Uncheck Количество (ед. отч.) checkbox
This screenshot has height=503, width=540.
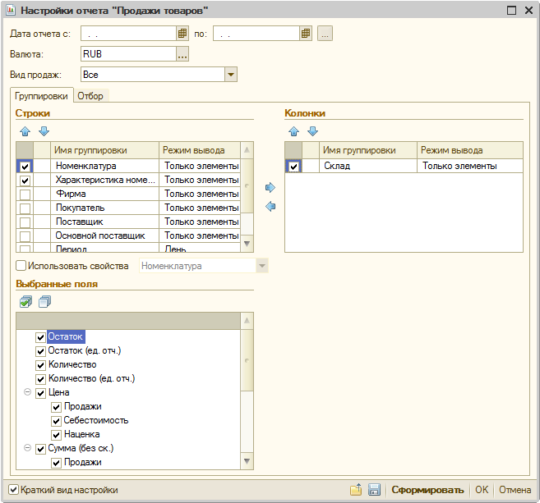pyautogui.click(x=40, y=379)
